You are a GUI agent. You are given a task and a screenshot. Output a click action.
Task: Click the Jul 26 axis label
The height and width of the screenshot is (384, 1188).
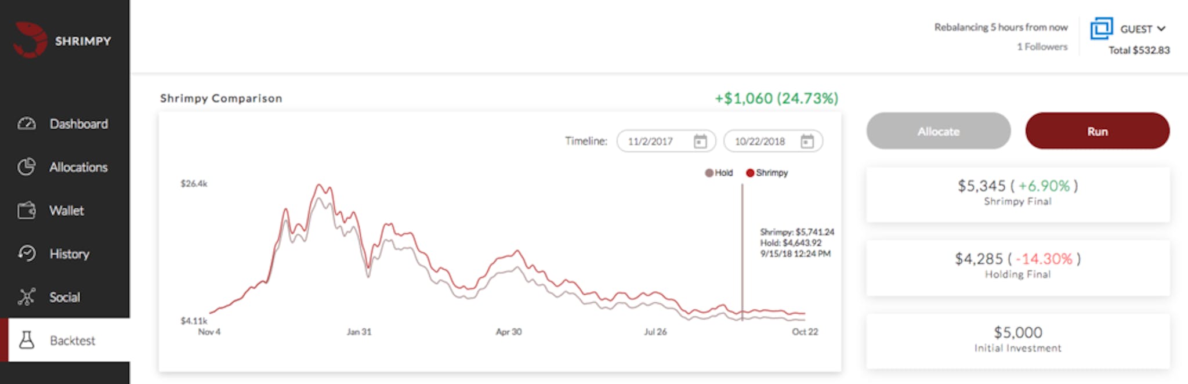pyautogui.click(x=655, y=332)
